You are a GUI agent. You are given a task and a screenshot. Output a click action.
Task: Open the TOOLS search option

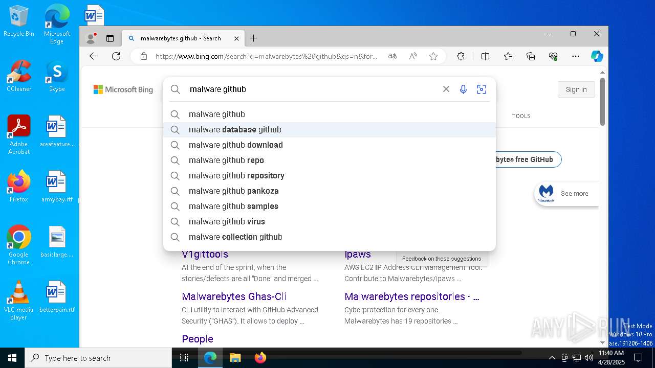tap(521, 116)
